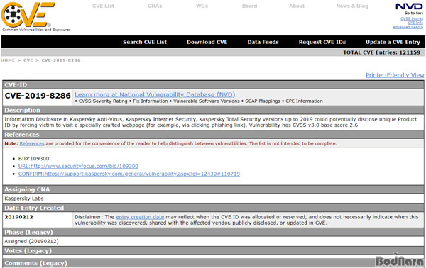Open securityfocus.com bid 109300 URL
Viewport: 426px width, 268px height.
point(78,166)
